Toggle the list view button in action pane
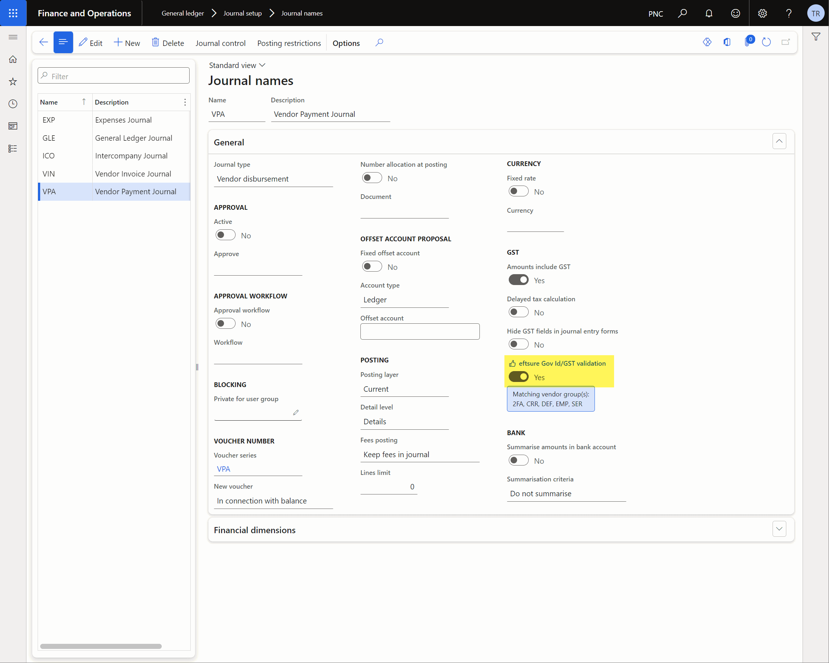The image size is (829, 663). pyautogui.click(x=63, y=42)
